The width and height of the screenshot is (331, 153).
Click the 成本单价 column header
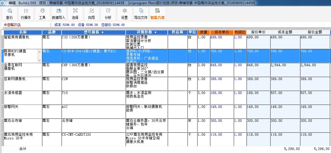pos(222,32)
